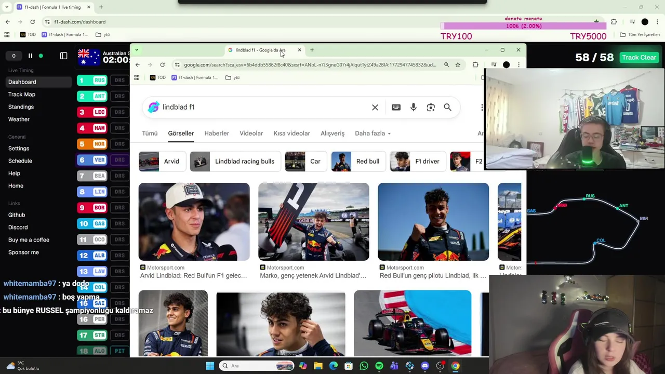This screenshot has width=665, height=374.
Task: Open WhatsApp from the taskbar
Action: pyautogui.click(x=364, y=366)
